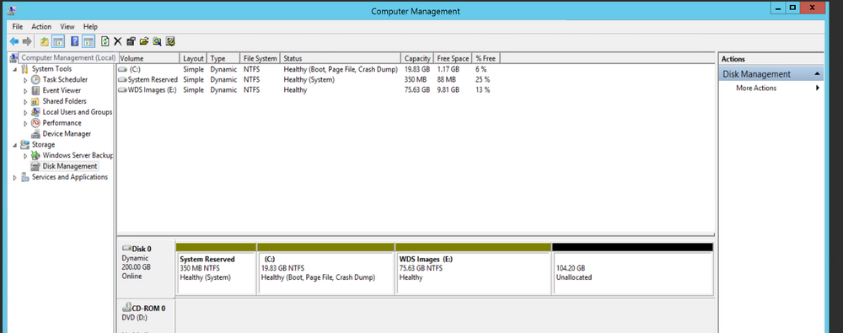Click the System Tools wrench icon
The height and width of the screenshot is (333, 843).
24,69
